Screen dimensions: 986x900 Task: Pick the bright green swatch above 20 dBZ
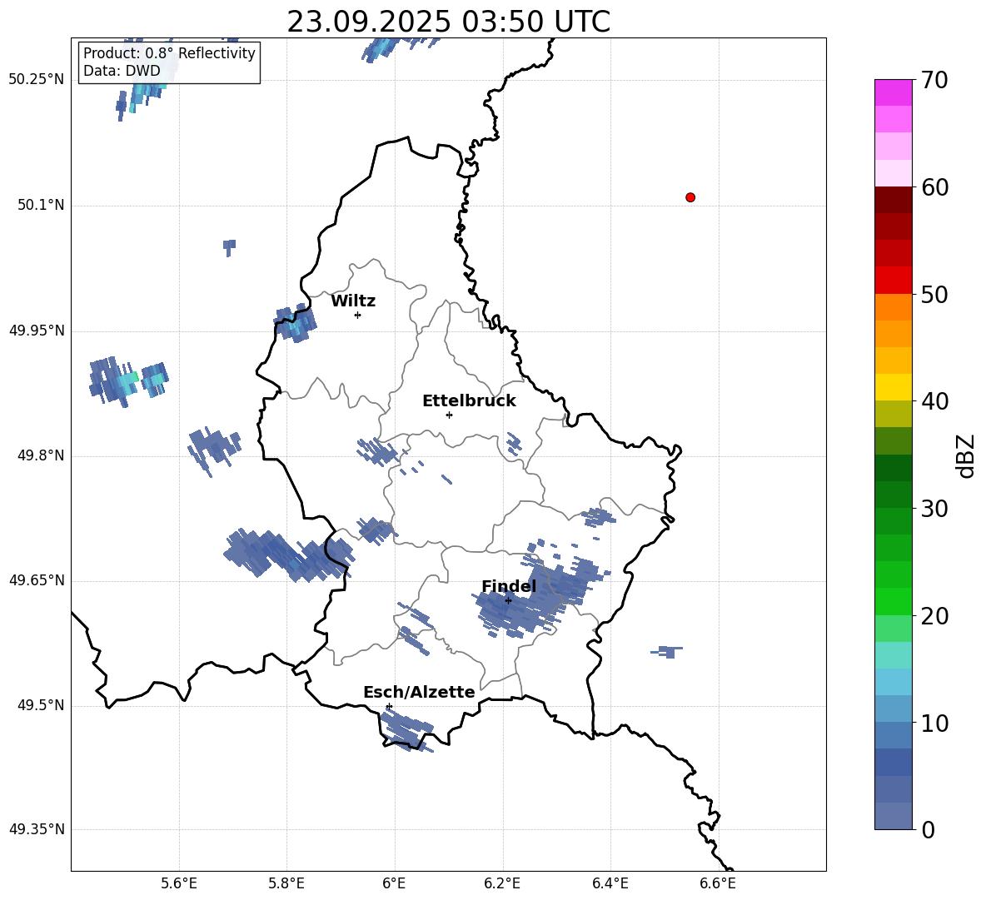click(x=893, y=601)
